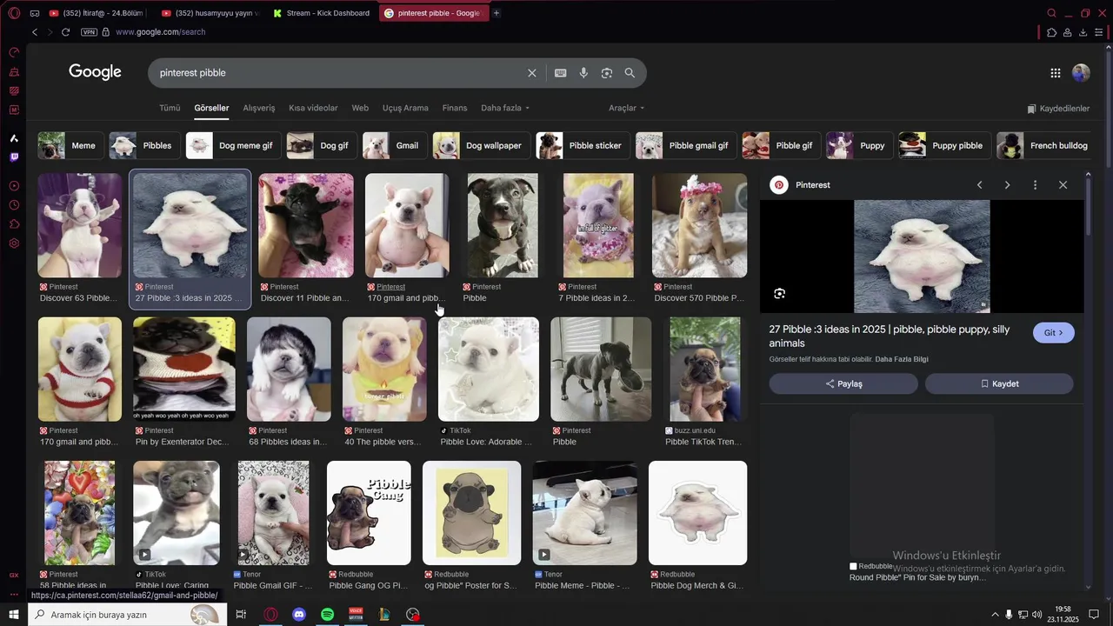Submit search with magnifier icon

tap(630, 73)
